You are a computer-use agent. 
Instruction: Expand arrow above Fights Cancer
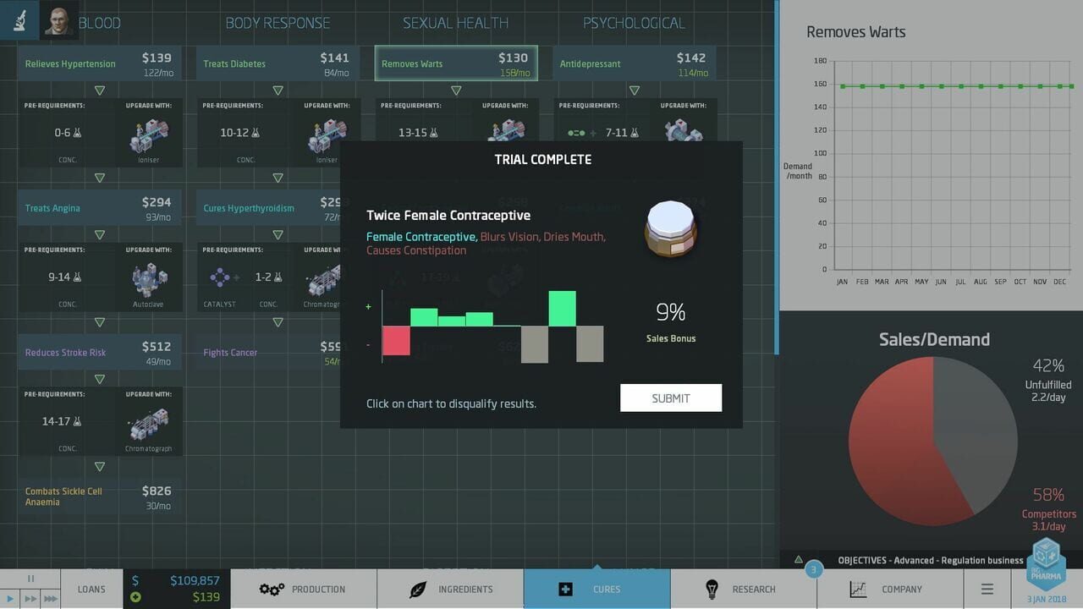tap(278, 322)
